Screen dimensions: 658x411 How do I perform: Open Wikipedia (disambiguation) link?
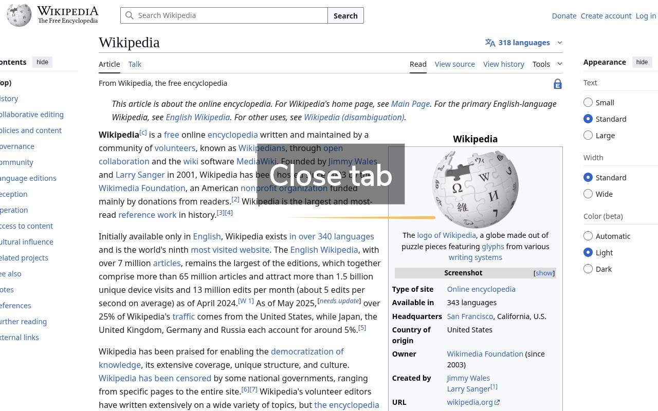(354, 117)
